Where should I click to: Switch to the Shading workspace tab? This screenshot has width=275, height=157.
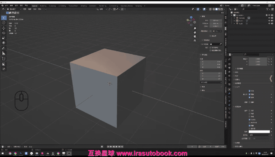[x=84, y=6]
